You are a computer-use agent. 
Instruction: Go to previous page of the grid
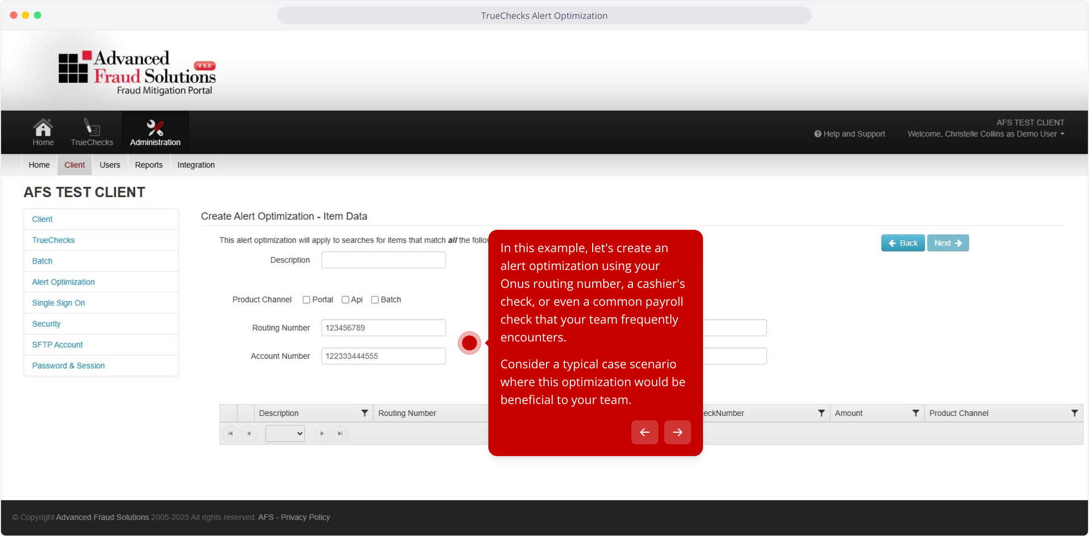pyautogui.click(x=249, y=433)
